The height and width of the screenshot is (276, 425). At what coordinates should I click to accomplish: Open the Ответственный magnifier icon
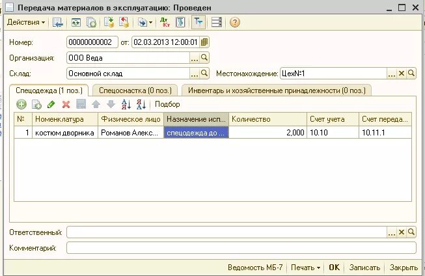coord(411,232)
